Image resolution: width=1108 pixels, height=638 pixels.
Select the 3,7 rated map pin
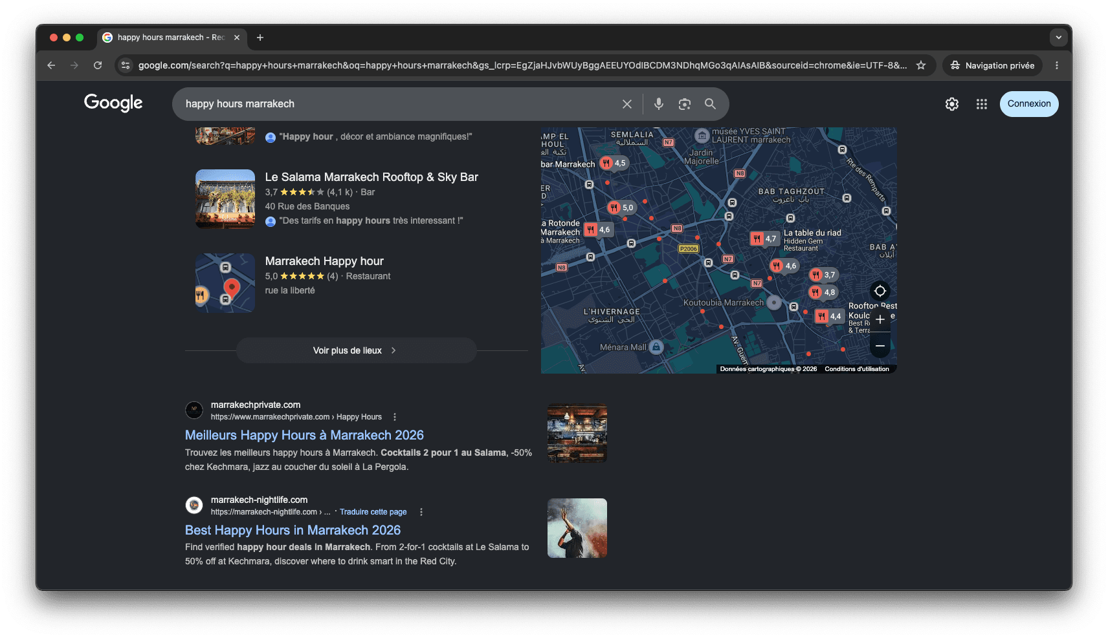coord(823,275)
